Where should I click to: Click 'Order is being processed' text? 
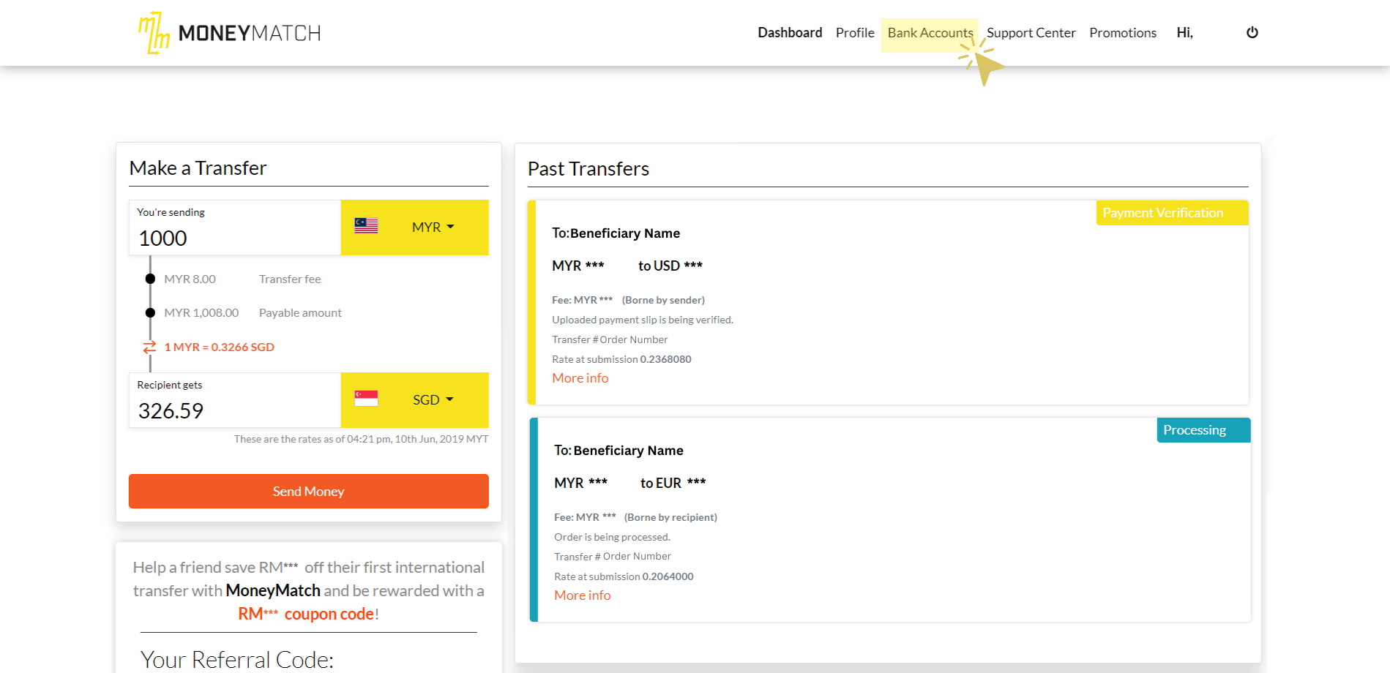click(x=612, y=537)
